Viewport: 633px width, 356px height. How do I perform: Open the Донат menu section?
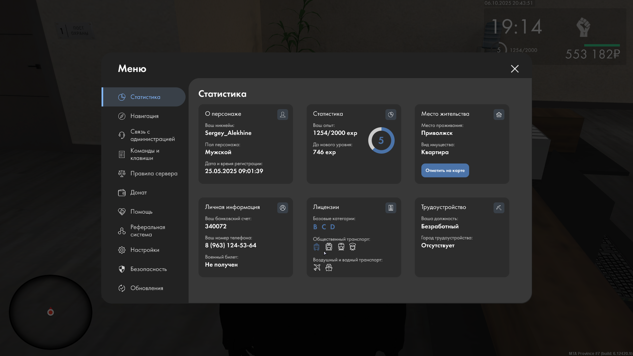138,193
